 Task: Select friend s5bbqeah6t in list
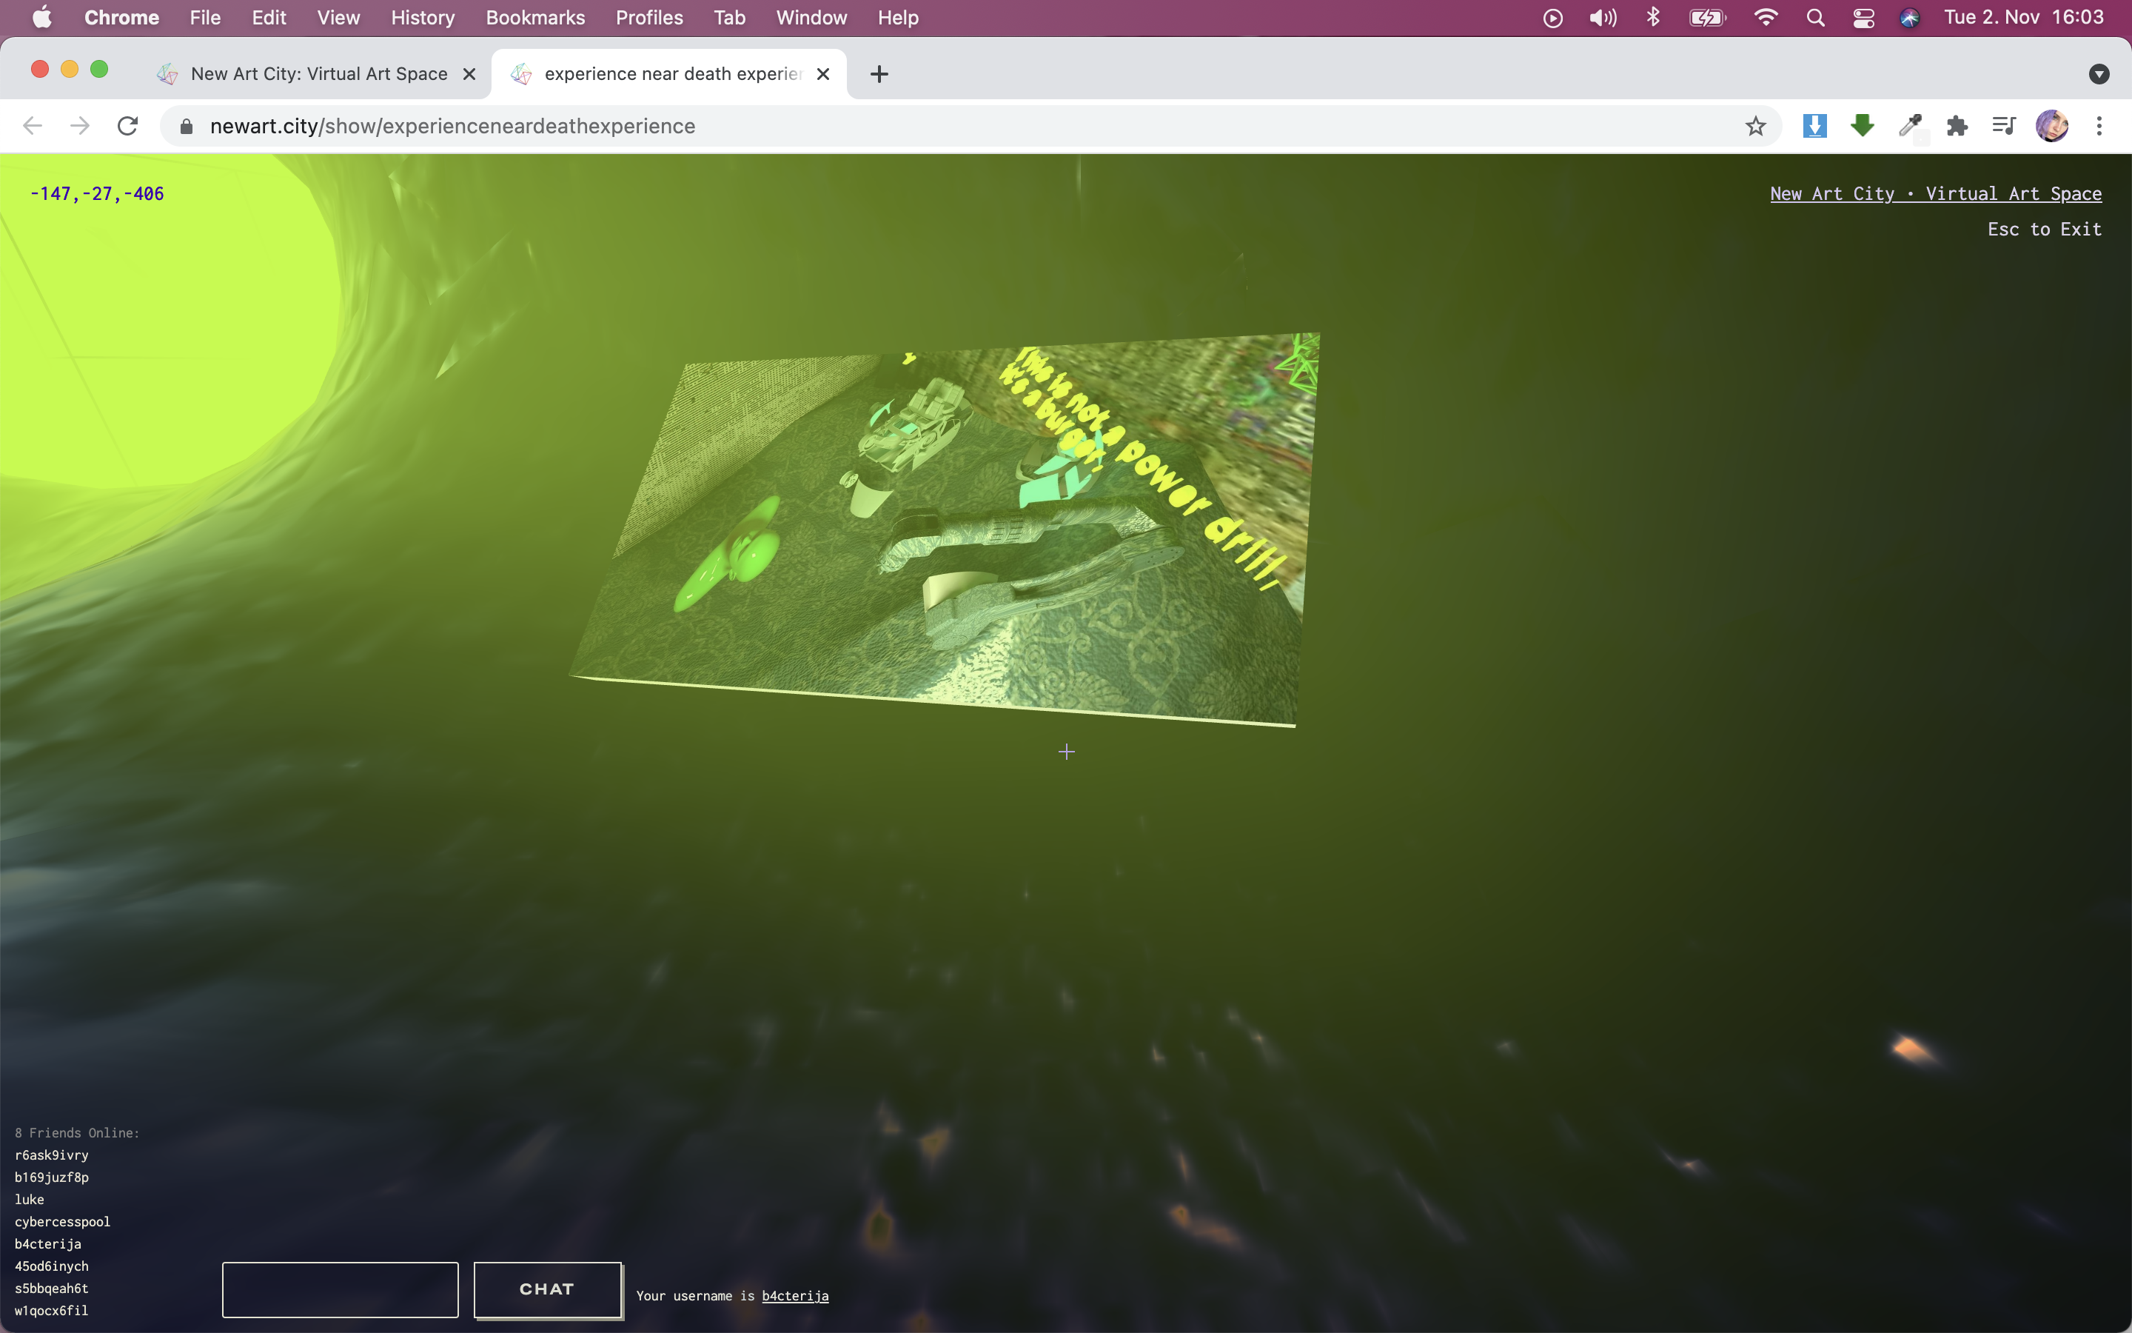51,1288
